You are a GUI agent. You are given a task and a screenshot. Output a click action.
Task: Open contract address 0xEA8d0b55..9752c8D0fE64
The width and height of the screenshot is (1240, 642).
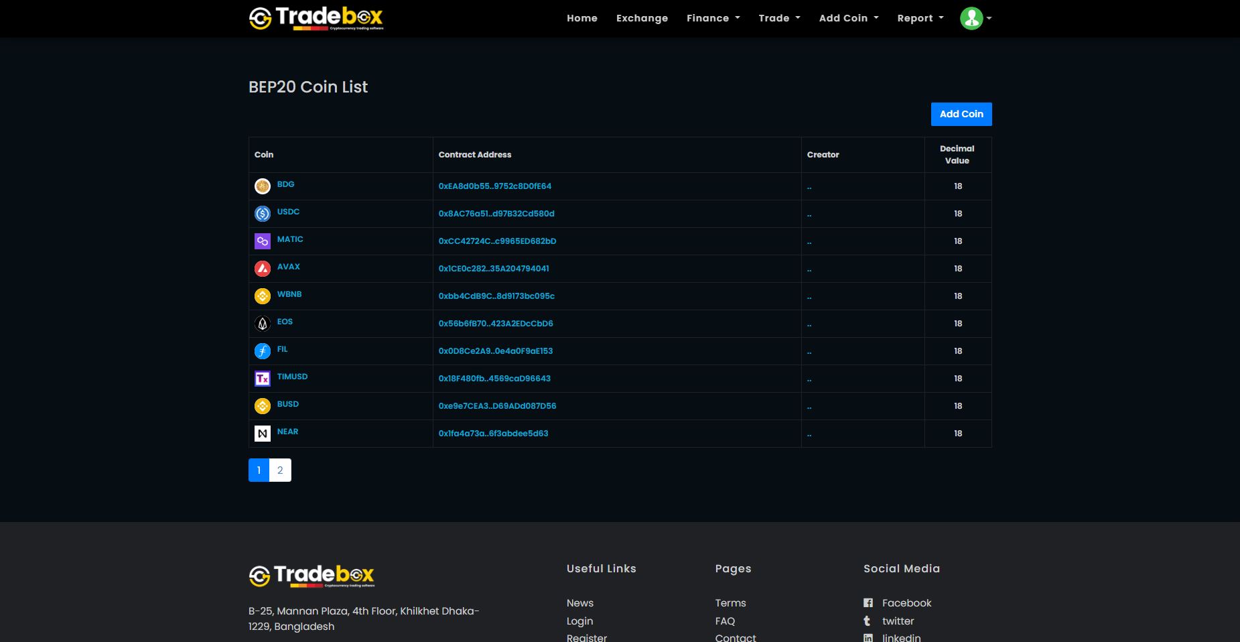495,186
